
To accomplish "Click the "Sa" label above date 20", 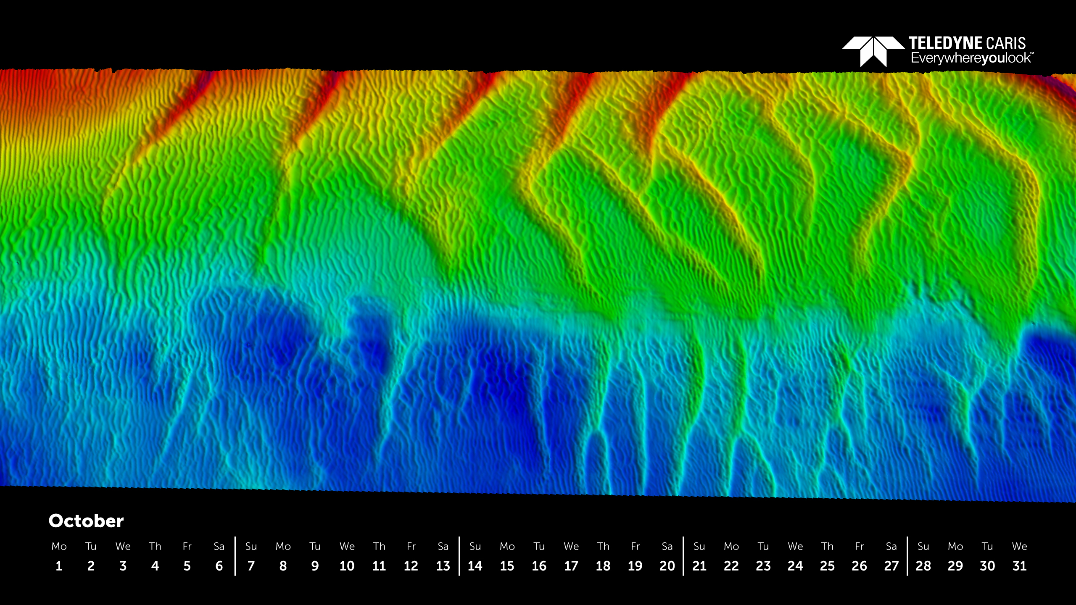I will click(x=667, y=546).
